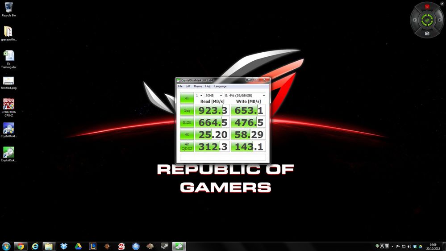
Task: Click the gadget's left side button
Action: tap(415, 20)
